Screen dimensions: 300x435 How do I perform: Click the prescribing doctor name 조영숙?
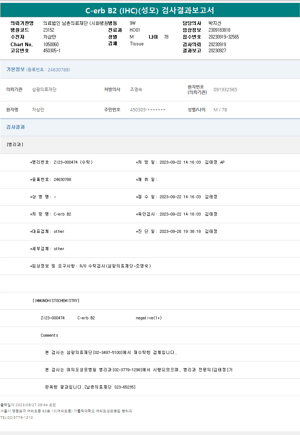136,89
